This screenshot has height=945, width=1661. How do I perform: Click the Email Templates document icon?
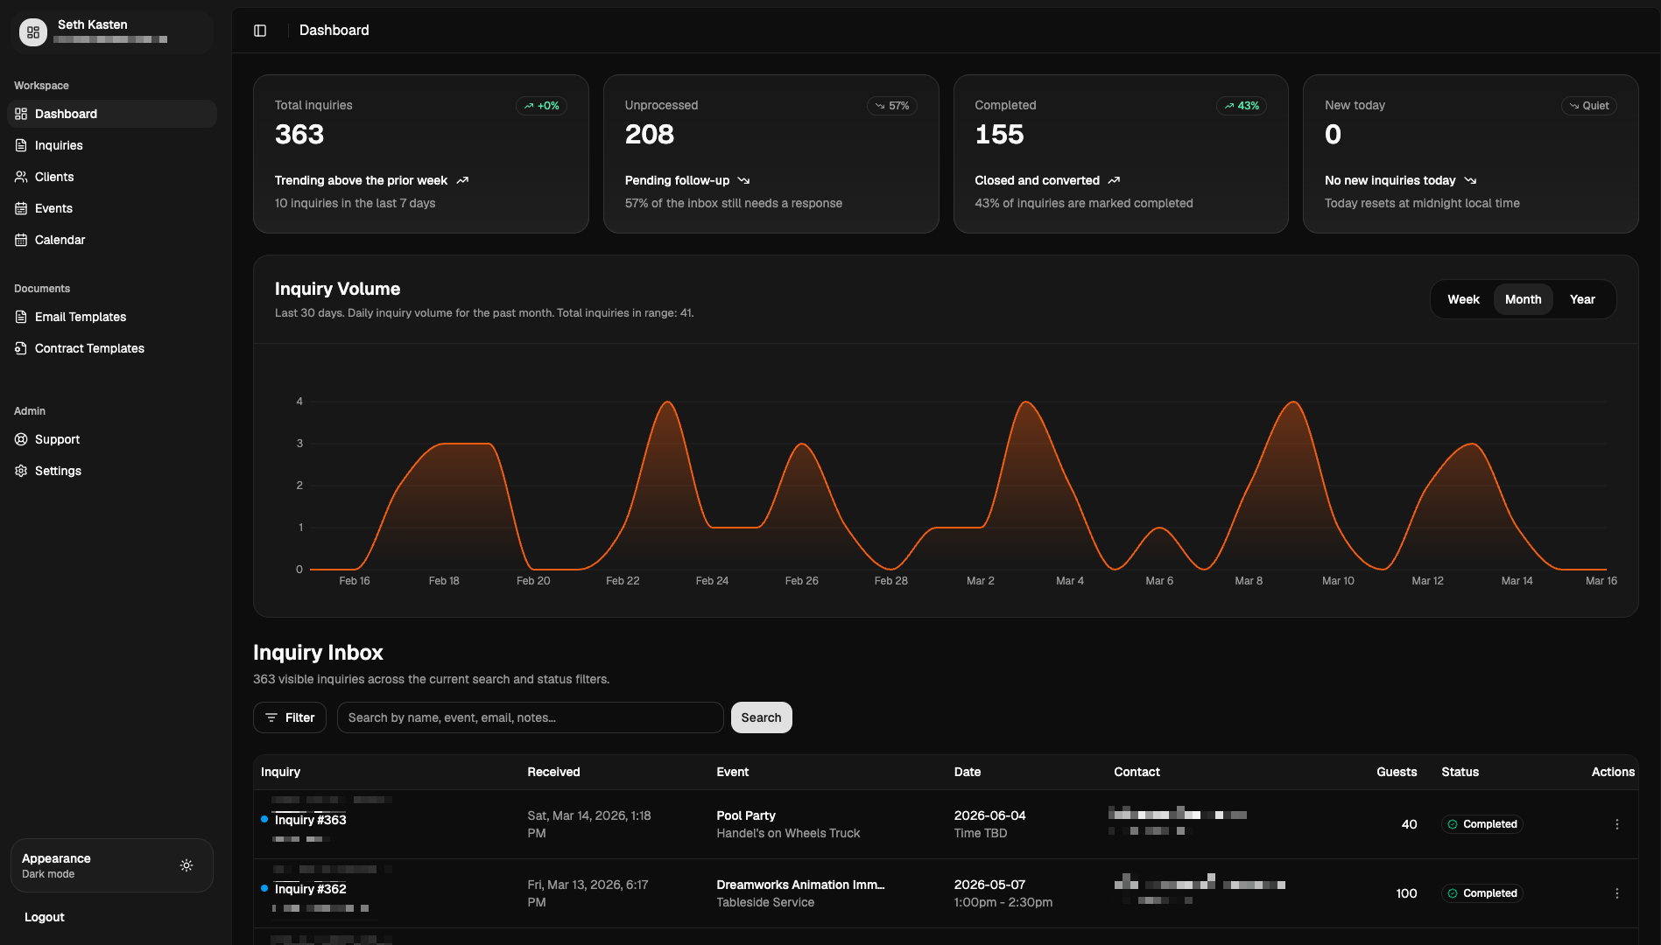[21, 317]
